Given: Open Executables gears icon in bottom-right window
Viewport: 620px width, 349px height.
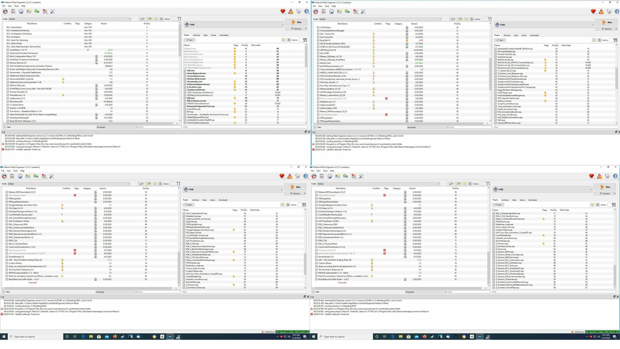Looking at the screenshot, I should click(x=346, y=176).
